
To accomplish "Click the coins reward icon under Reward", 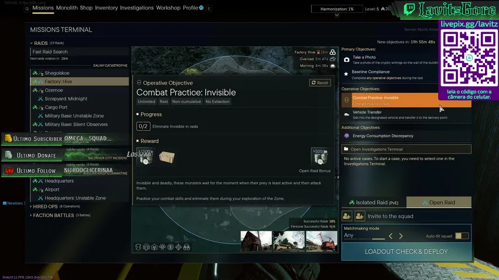I will 146,156.
